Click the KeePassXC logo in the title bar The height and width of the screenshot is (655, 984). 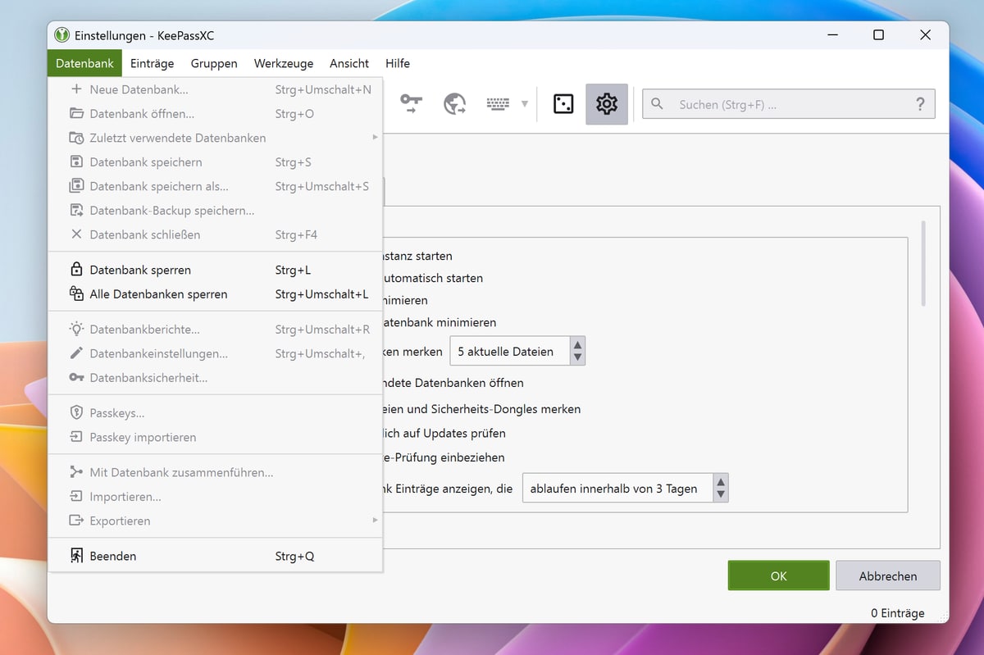pos(61,35)
